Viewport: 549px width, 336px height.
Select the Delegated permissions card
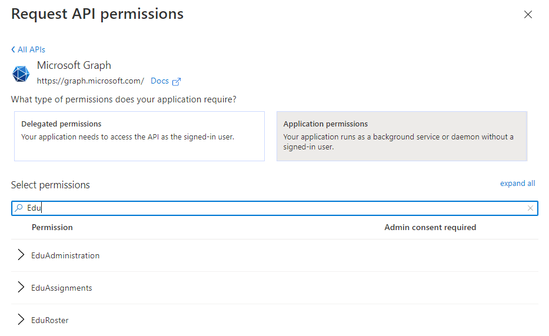tap(139, 136)
